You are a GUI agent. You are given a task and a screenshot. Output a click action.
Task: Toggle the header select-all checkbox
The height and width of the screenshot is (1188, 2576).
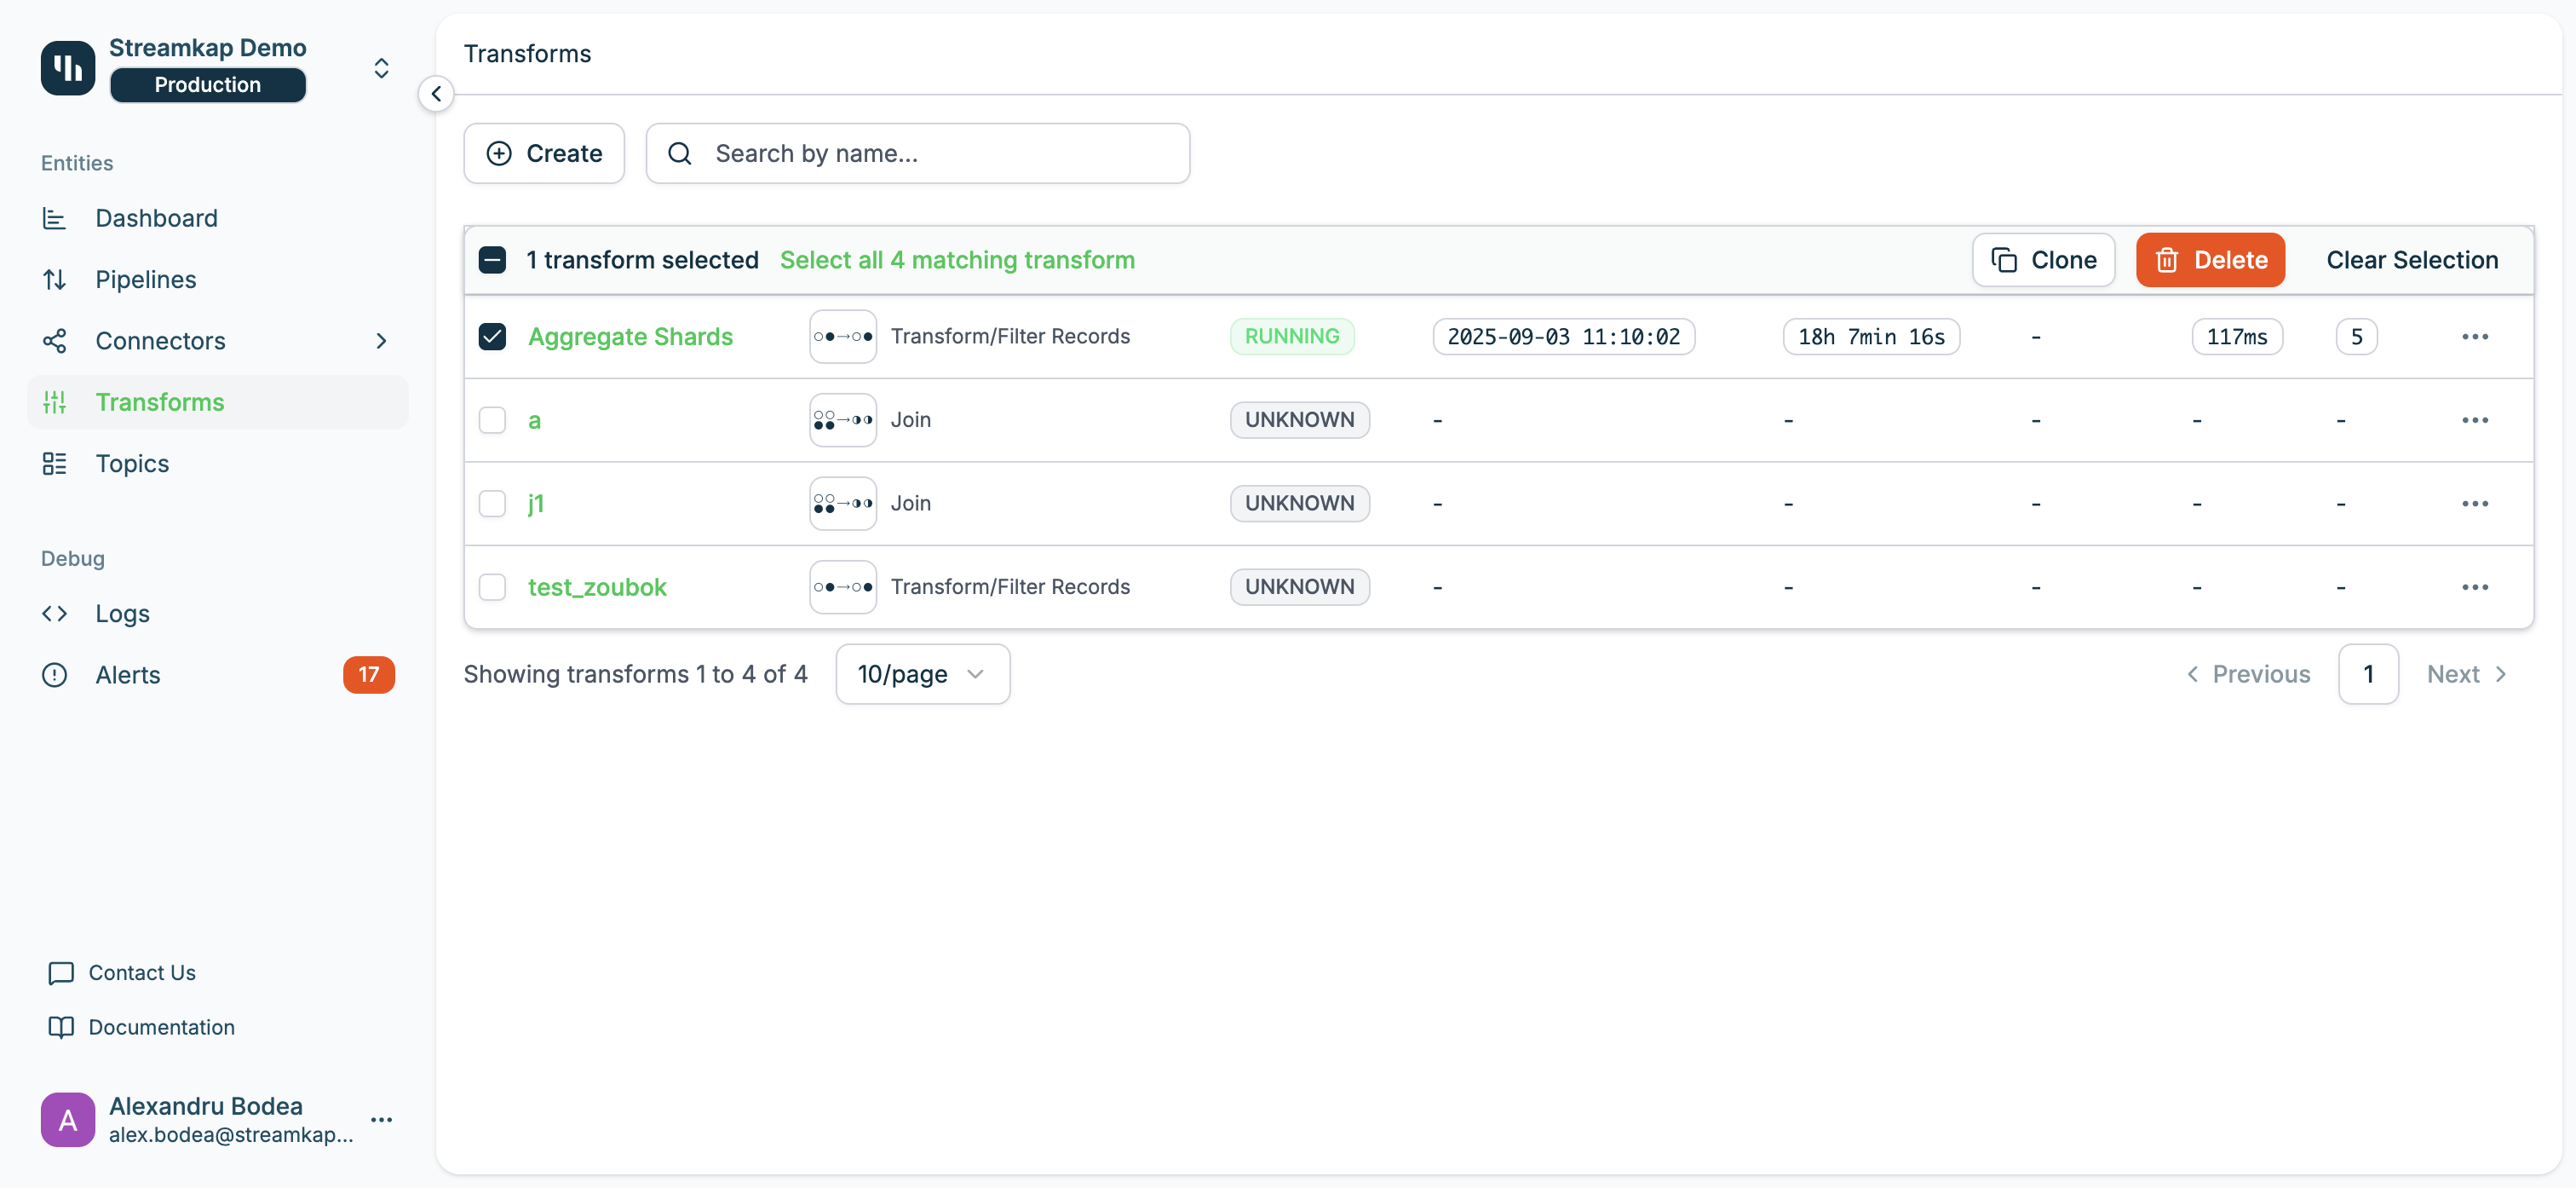(x=492, y=260)
